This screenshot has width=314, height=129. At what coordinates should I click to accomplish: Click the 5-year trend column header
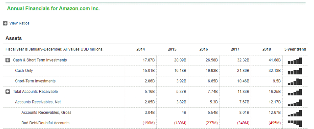click(295, 49)
